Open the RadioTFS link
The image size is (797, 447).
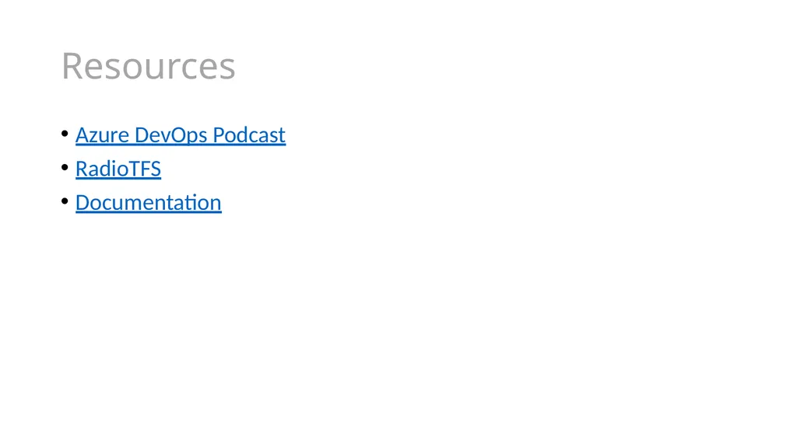click(118, 169)
